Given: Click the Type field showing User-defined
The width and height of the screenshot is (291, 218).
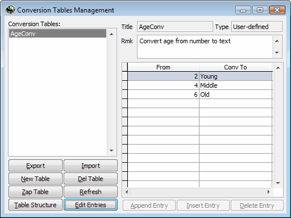Looking at the screenshot, I should pos(257,27).
